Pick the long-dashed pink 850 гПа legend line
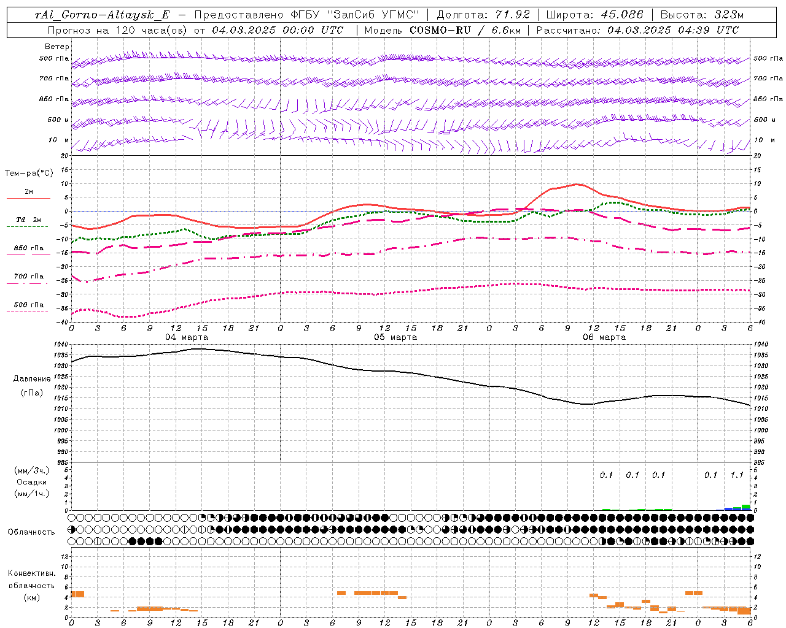The width and height of the screenshot is (786, 628). [x=28, y=255]
